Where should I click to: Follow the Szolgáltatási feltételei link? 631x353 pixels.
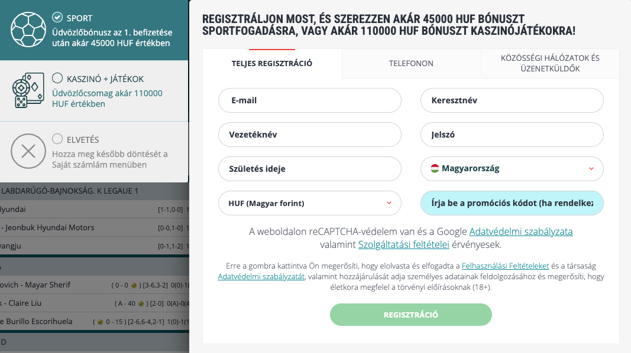click(x=404, y=244)
